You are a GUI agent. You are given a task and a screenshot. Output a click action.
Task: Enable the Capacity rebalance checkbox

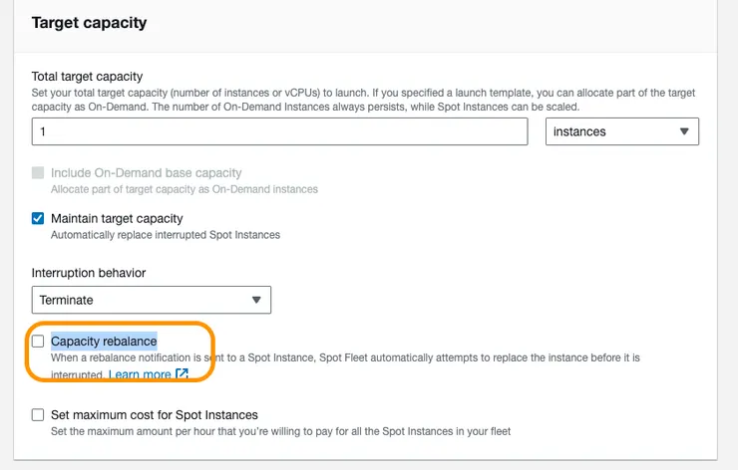click(x=38, y=342)
